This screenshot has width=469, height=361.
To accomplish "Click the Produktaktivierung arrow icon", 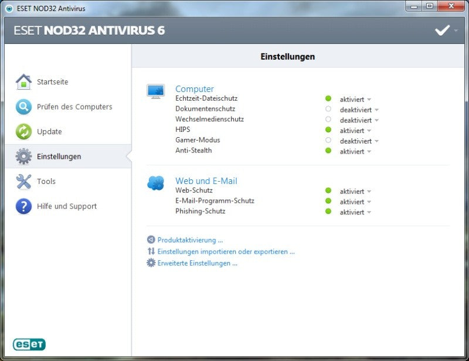I will coord(151,240).
